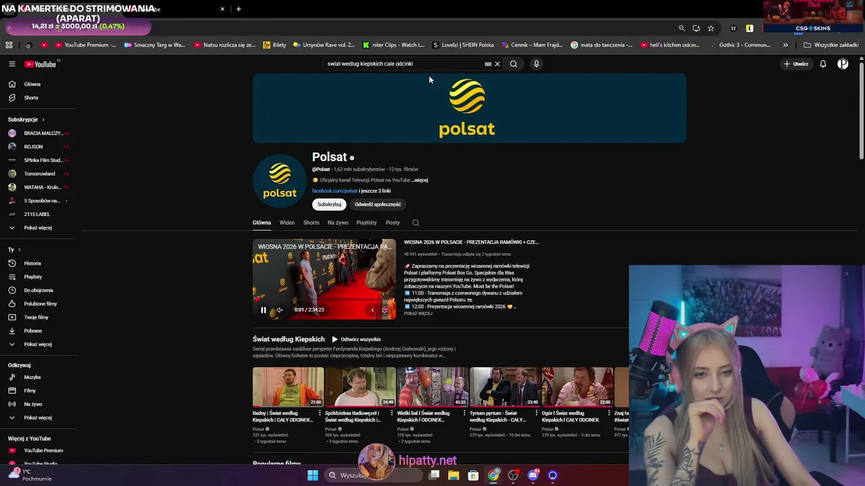Click Subskrybuj button for Polsat
Screen dimensions: 865x486
[x=329, y=205]
